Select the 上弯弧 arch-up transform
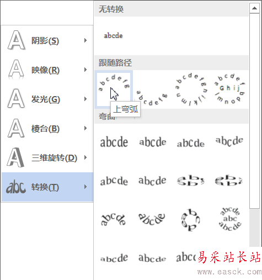The width and height of the screenshot is (262, 280). (x=114, y=89)
